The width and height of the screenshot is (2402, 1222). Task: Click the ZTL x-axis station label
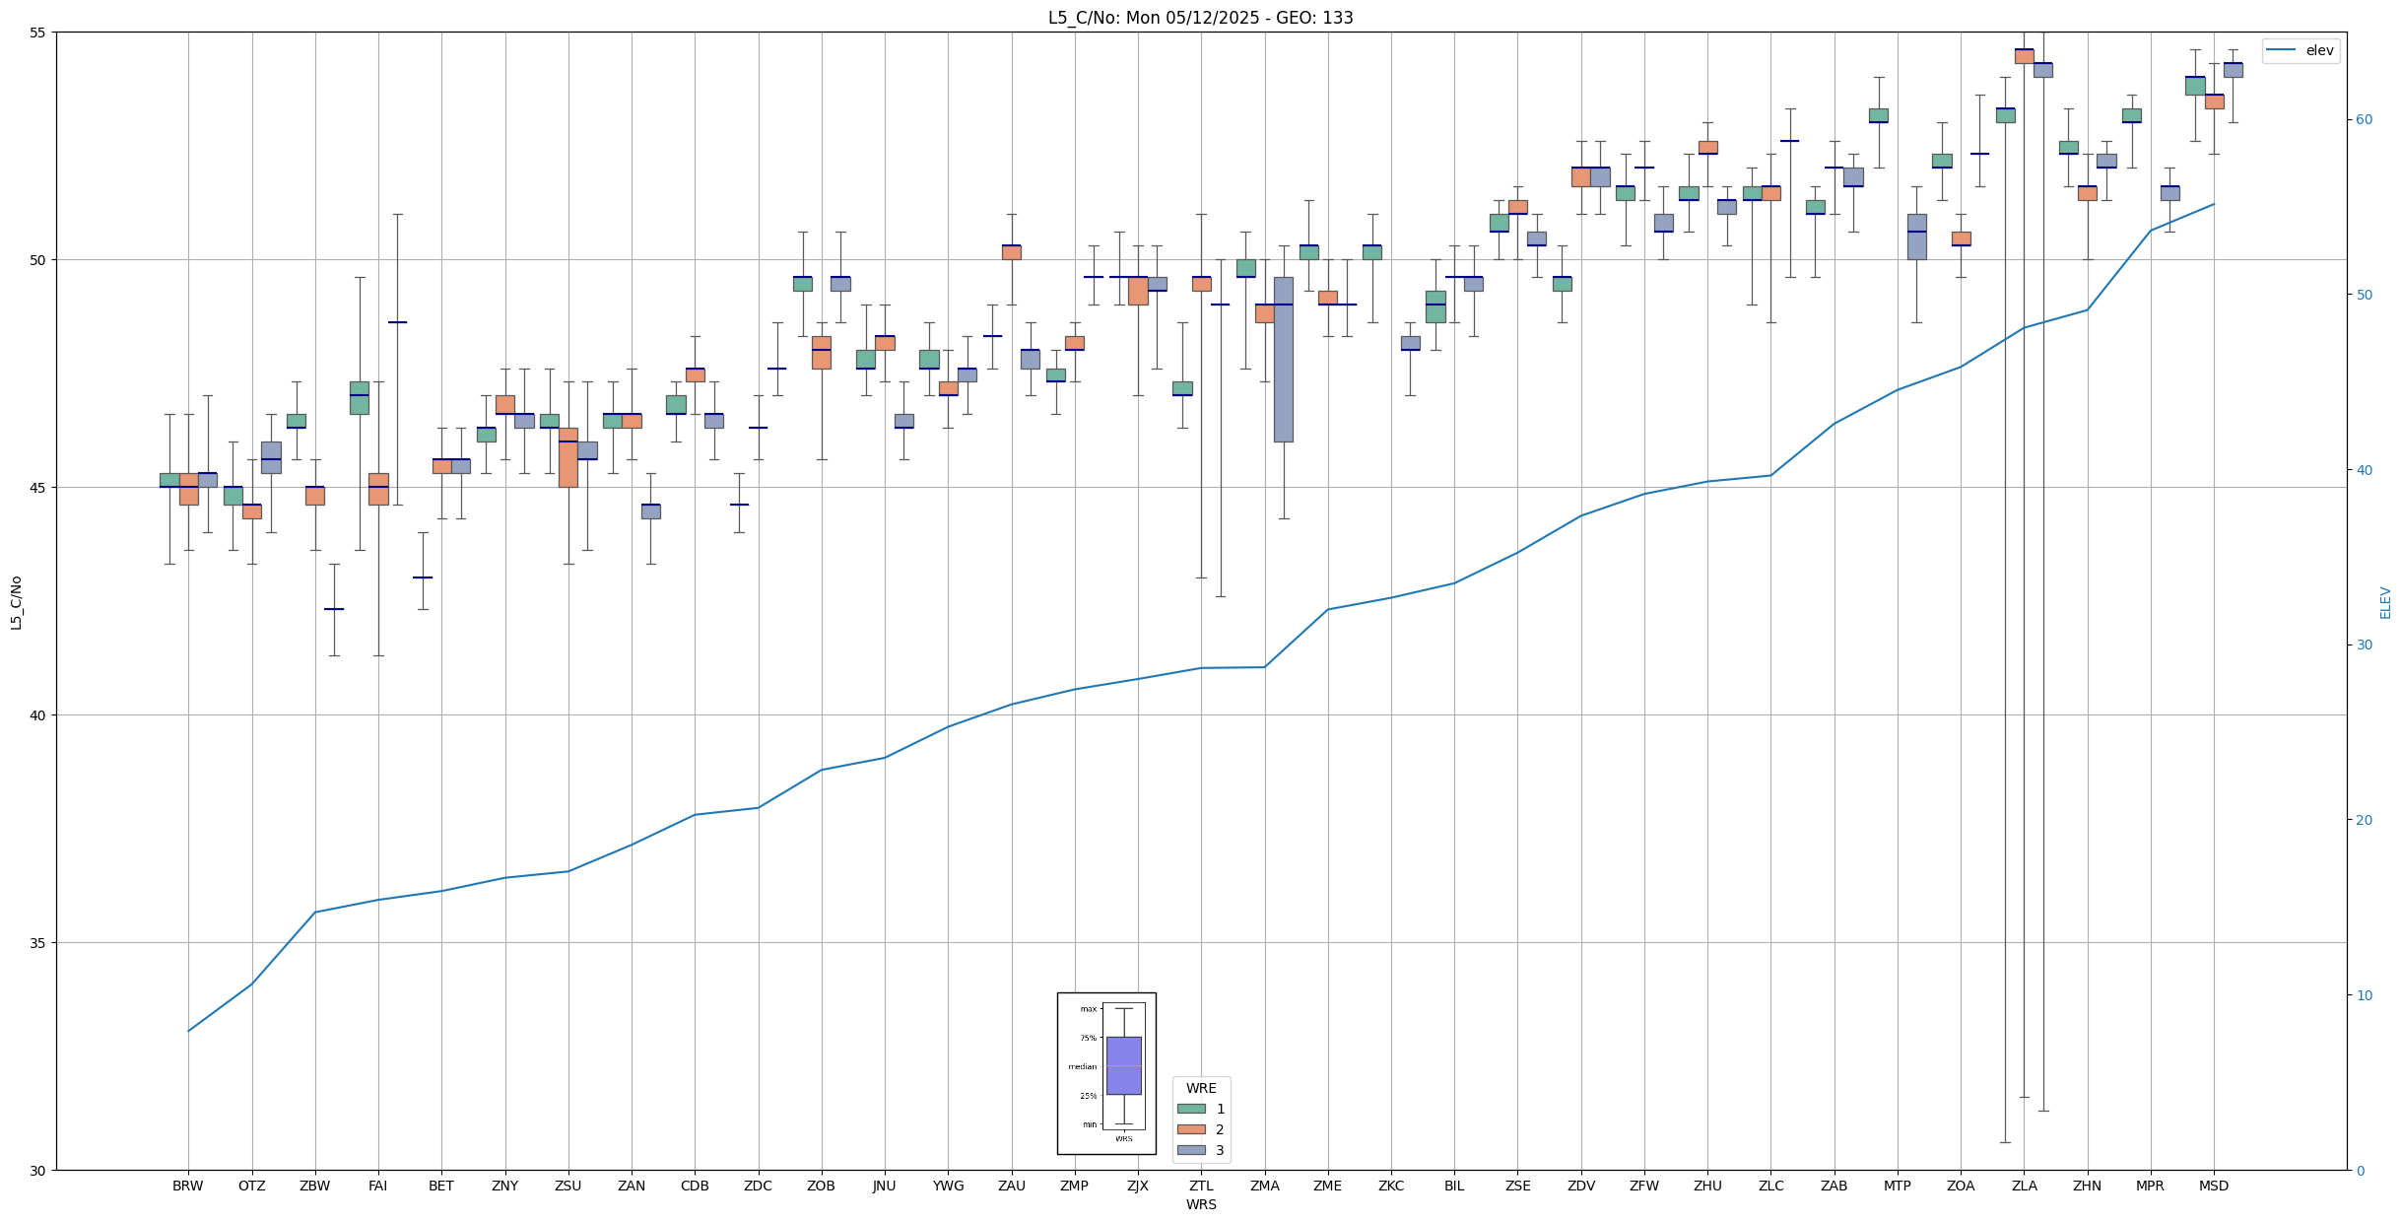[x=1201, y=1186]
